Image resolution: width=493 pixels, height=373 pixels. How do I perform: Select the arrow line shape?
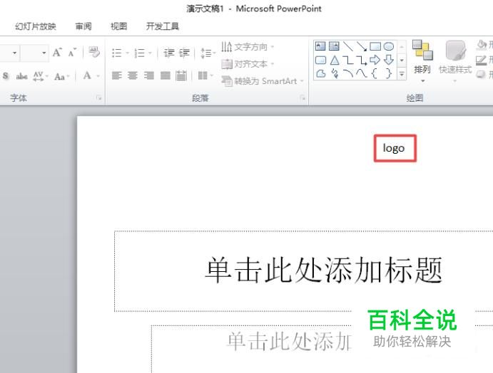362,46
